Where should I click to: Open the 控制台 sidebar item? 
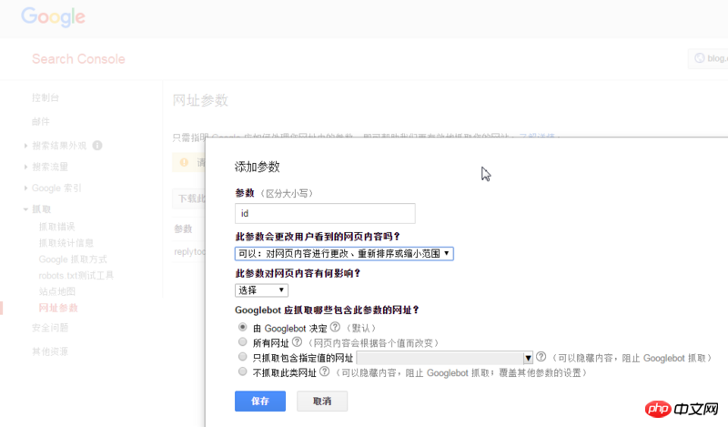tap(45, 97)
